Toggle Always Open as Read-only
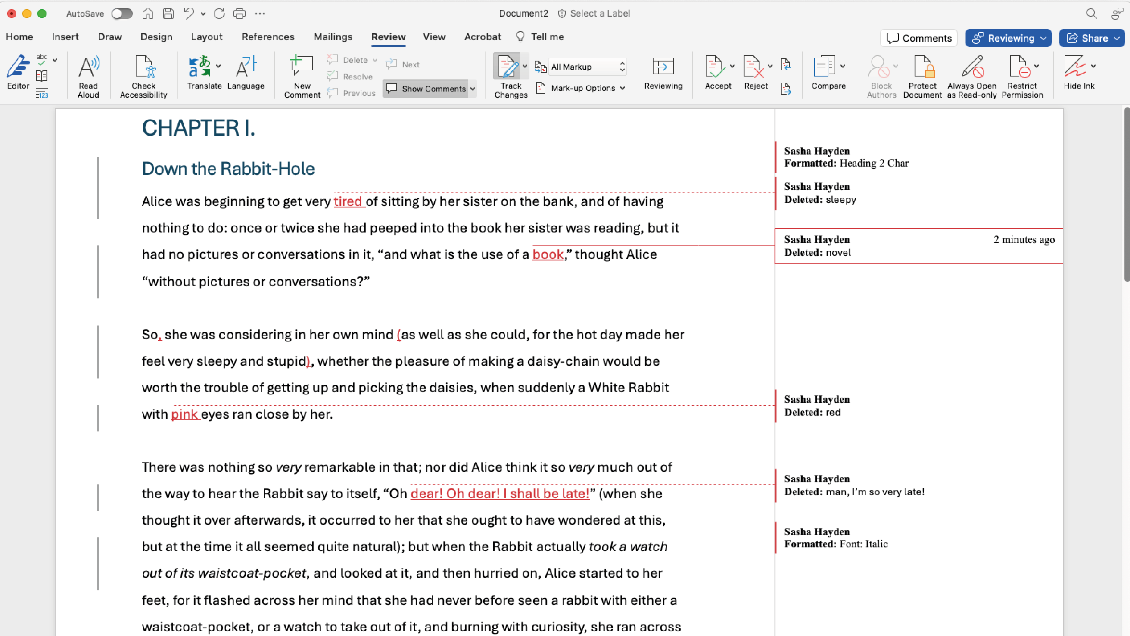The width and height of the screenshot is (1130, 636). click(972, 76)
